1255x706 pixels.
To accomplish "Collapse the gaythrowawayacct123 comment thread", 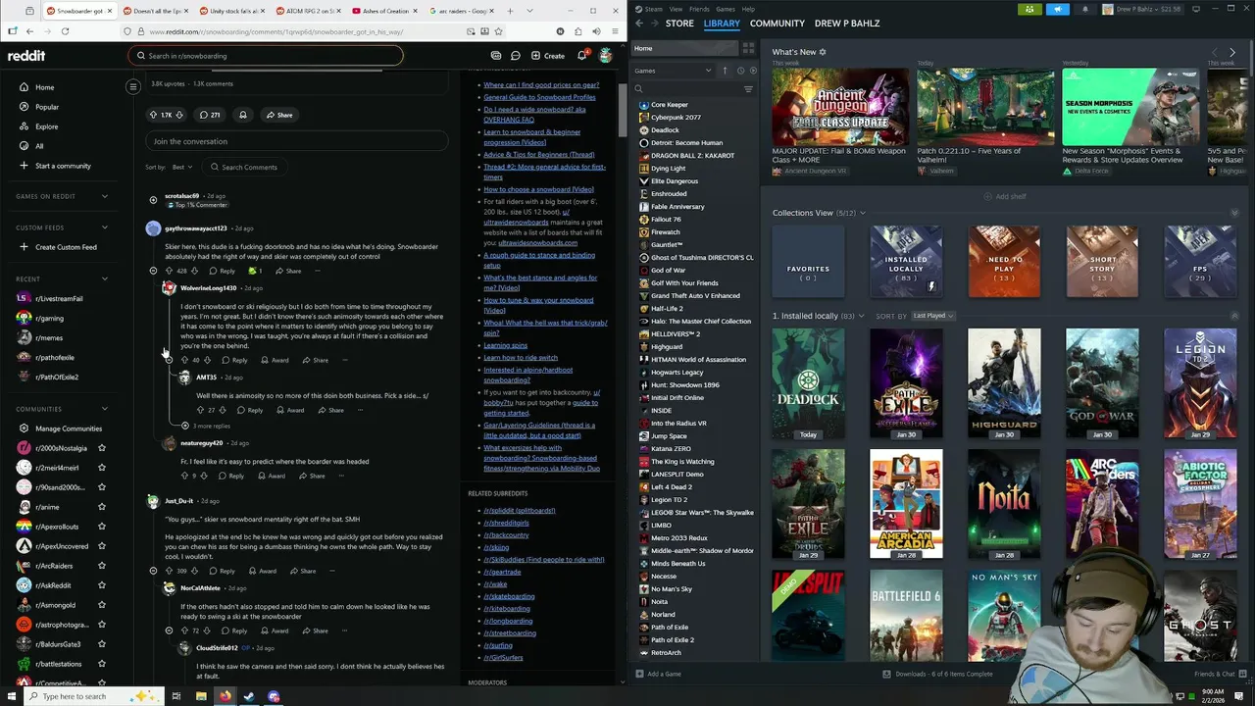I will point(153,271).
